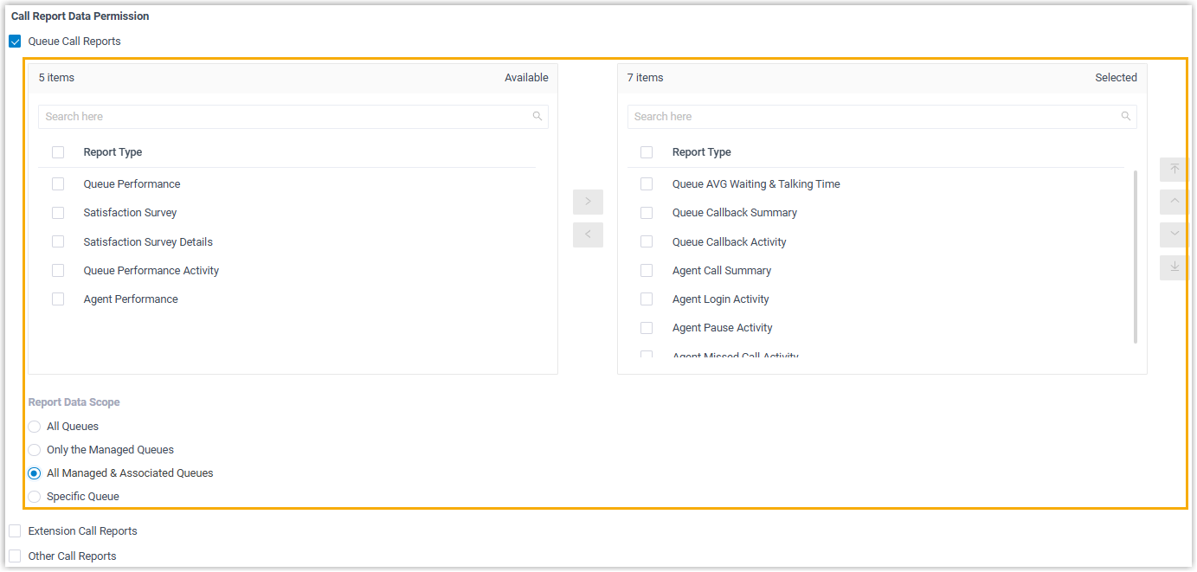The width and height of the screenshot is (1197, 572).
Task: Uncheck the Queue Call Reports checkbox
Action: point(15,42)
